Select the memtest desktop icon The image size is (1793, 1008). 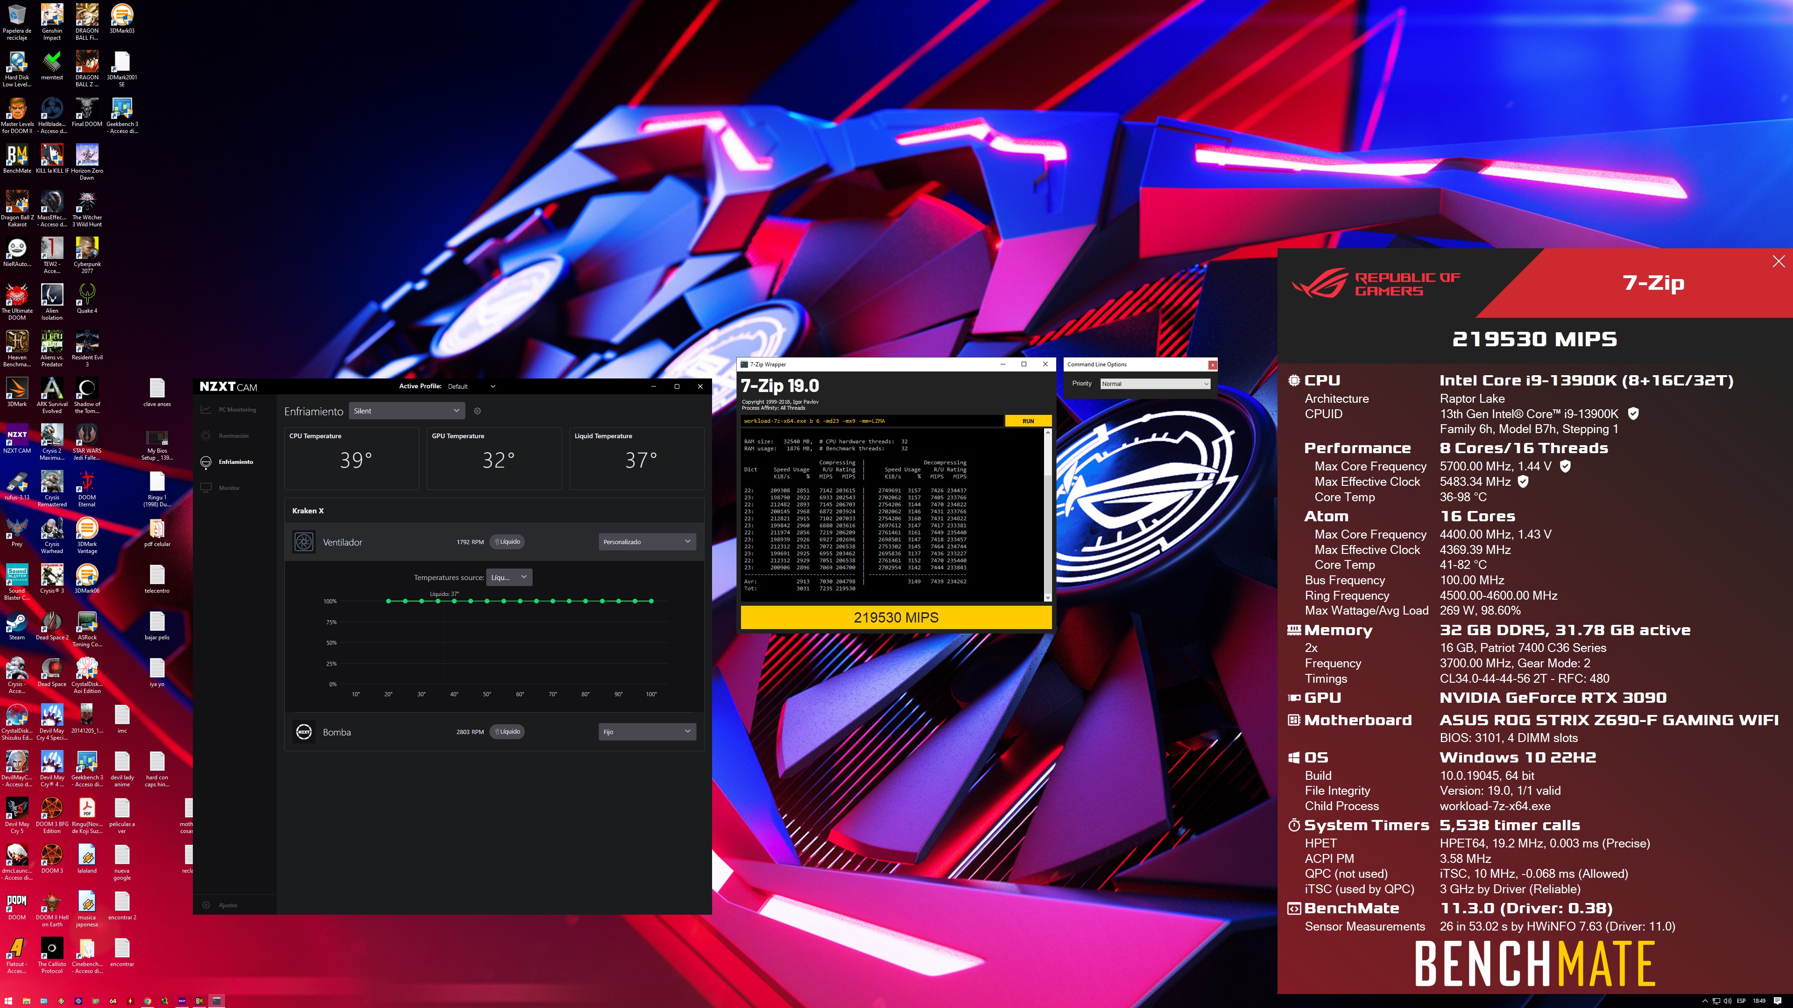point(52,65)
